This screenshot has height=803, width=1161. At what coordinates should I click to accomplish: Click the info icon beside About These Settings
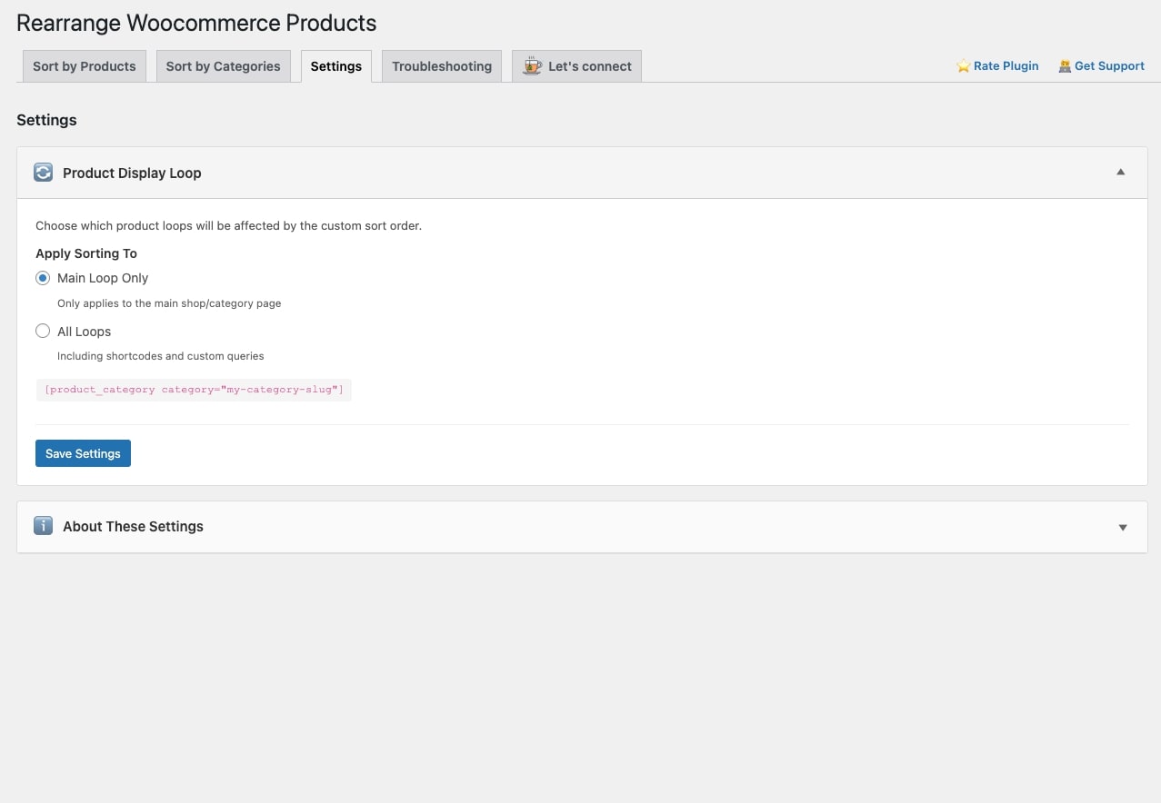pos(43,526)
